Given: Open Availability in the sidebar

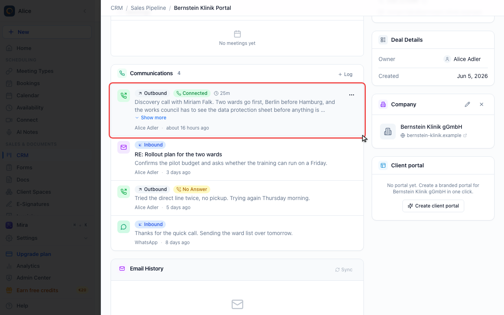Looking at the screenshot, I should [47, 107].
